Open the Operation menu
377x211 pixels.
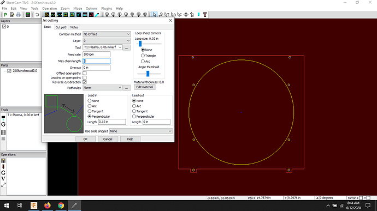(x=50, y=8)
